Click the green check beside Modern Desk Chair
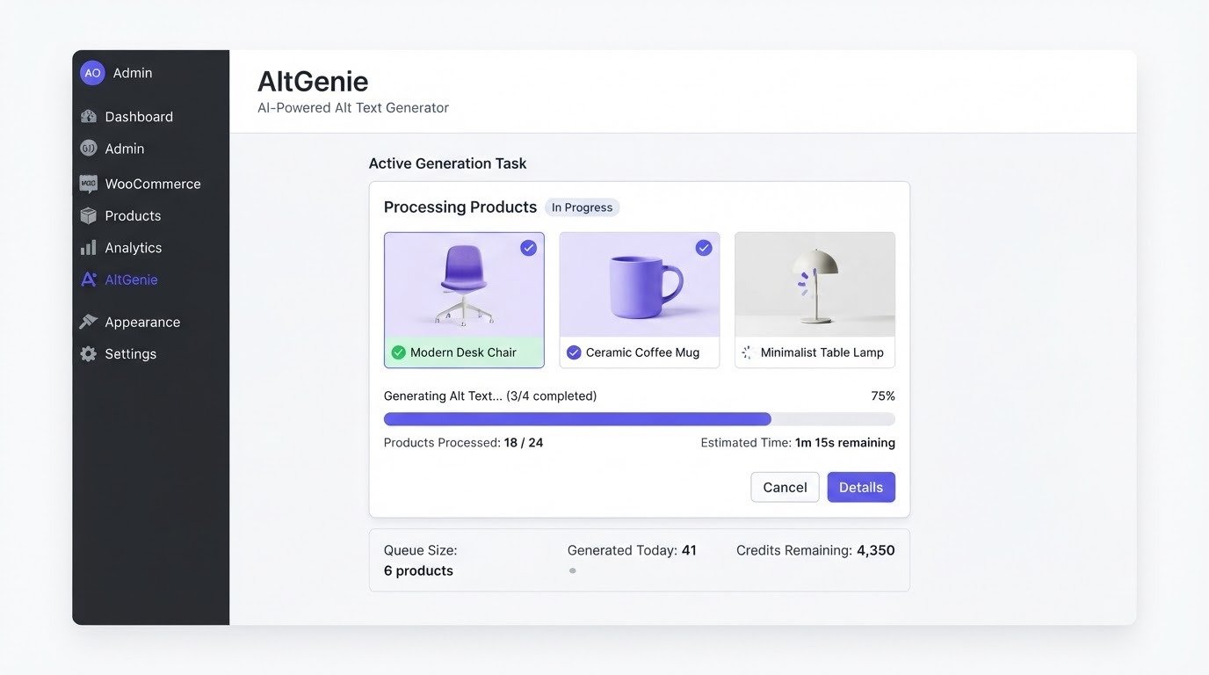Image resolution: width=1209 pixels, height=675 pixels. [398, 352]
